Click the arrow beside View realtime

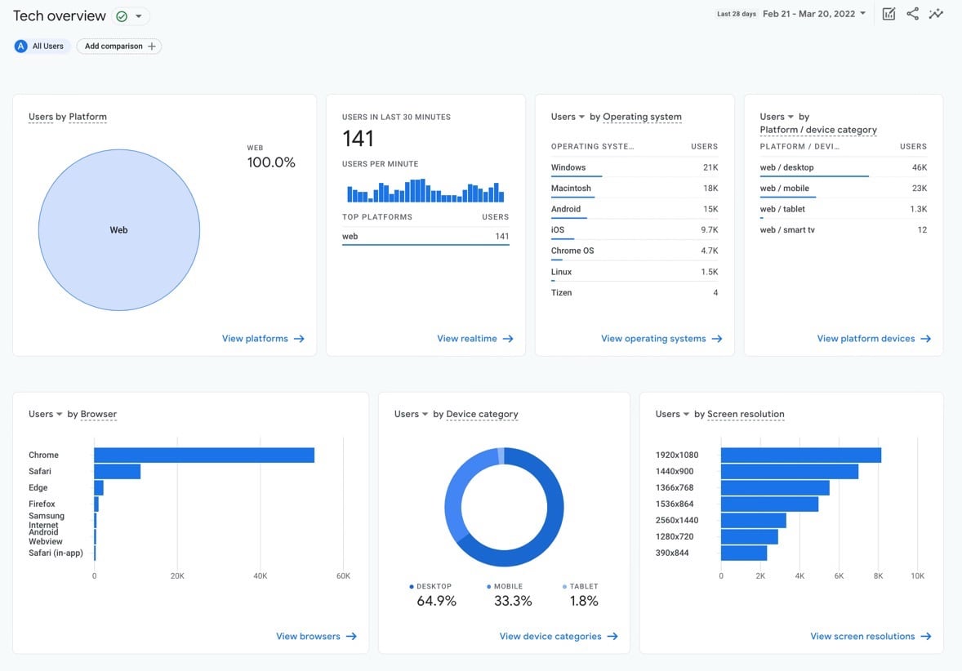point(508,339)
